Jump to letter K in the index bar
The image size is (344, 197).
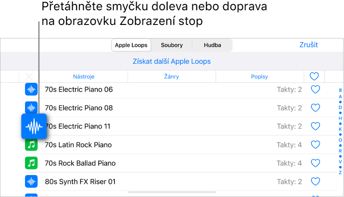tap(340, 129)
